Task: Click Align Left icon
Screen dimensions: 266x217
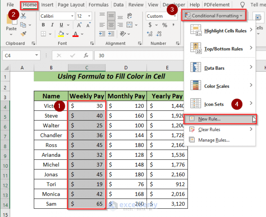Action: 102,25
